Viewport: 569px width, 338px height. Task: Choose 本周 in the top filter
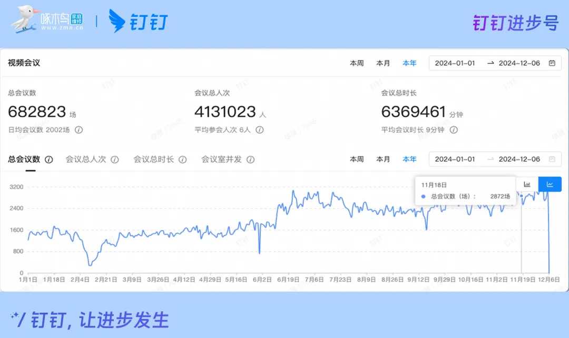[x=357, y=63]
